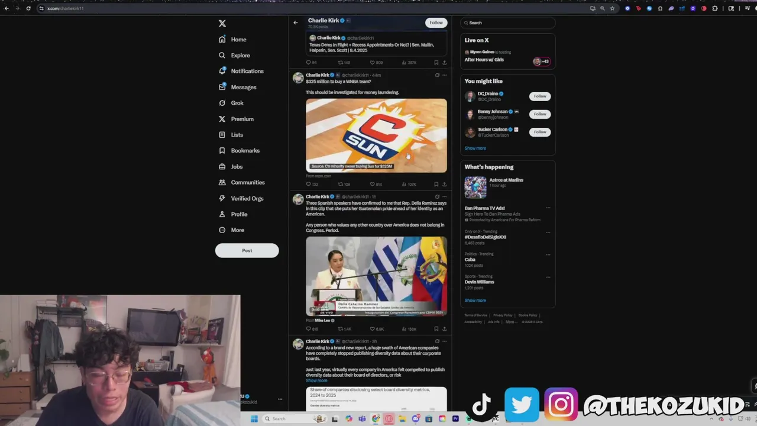Image resolution: width=757 pixels, height=426 pixels.
Task: Open the Connecticut Sun article image
Action: (376, 135)
